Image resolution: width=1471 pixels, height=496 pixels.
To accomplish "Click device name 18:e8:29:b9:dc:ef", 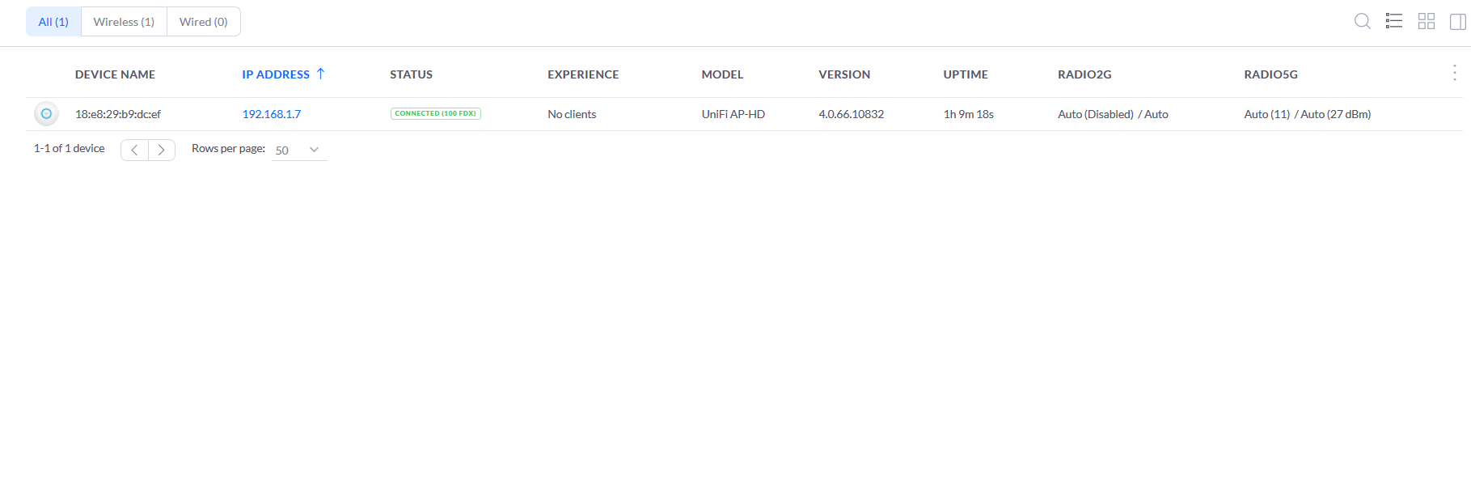I will tap(118, 114).
